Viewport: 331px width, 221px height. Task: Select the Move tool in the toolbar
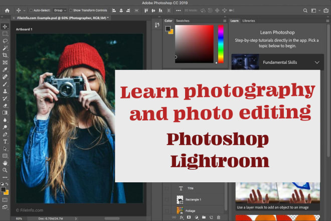coord(5,27)
